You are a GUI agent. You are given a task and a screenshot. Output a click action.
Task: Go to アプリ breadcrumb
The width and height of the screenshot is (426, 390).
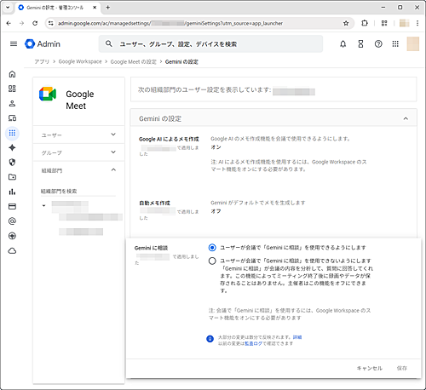click(x=42, y=61)
